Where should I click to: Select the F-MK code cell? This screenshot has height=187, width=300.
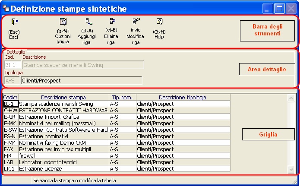pos(11,143)
